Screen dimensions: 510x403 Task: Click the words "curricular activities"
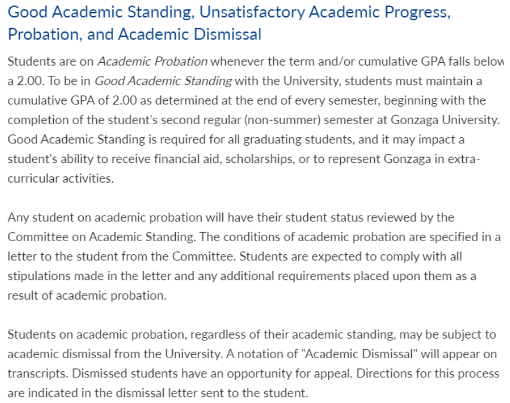60,178
